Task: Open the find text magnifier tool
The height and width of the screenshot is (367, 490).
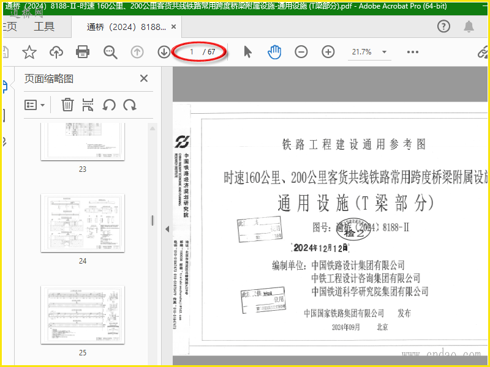Action: click(x=110, y=52)
